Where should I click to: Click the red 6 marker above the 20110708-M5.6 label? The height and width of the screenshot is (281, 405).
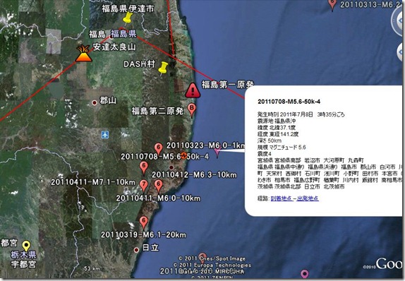[x=158, y=150]
